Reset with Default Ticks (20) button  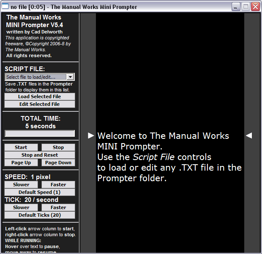point(40,215)
